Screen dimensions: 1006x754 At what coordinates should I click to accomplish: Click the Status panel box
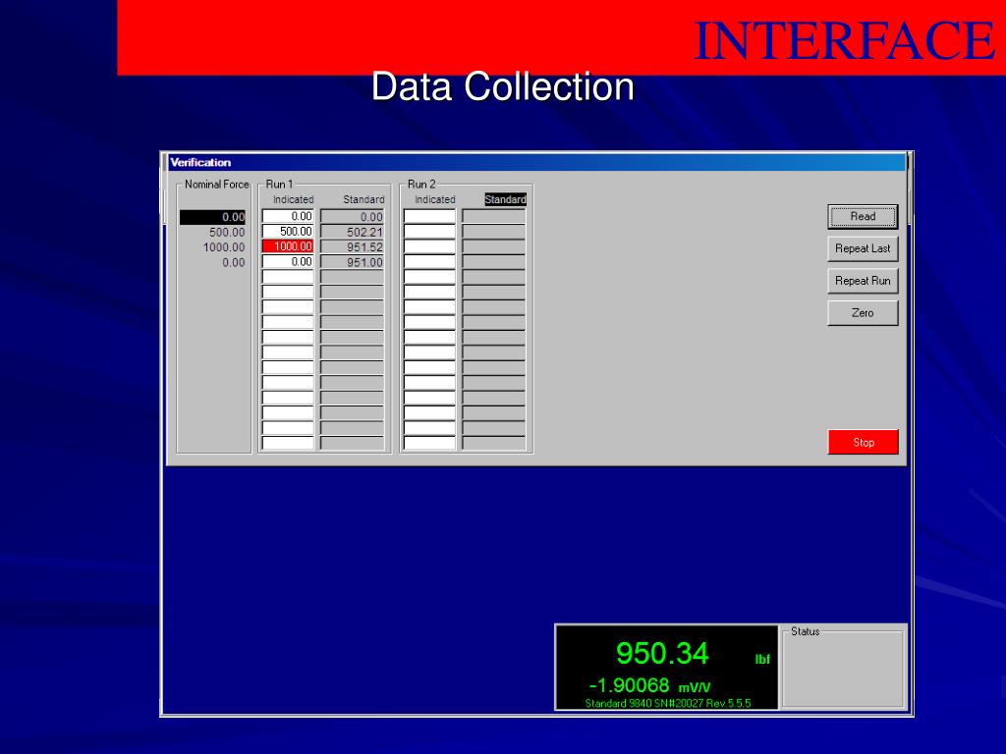pos(842,668)
